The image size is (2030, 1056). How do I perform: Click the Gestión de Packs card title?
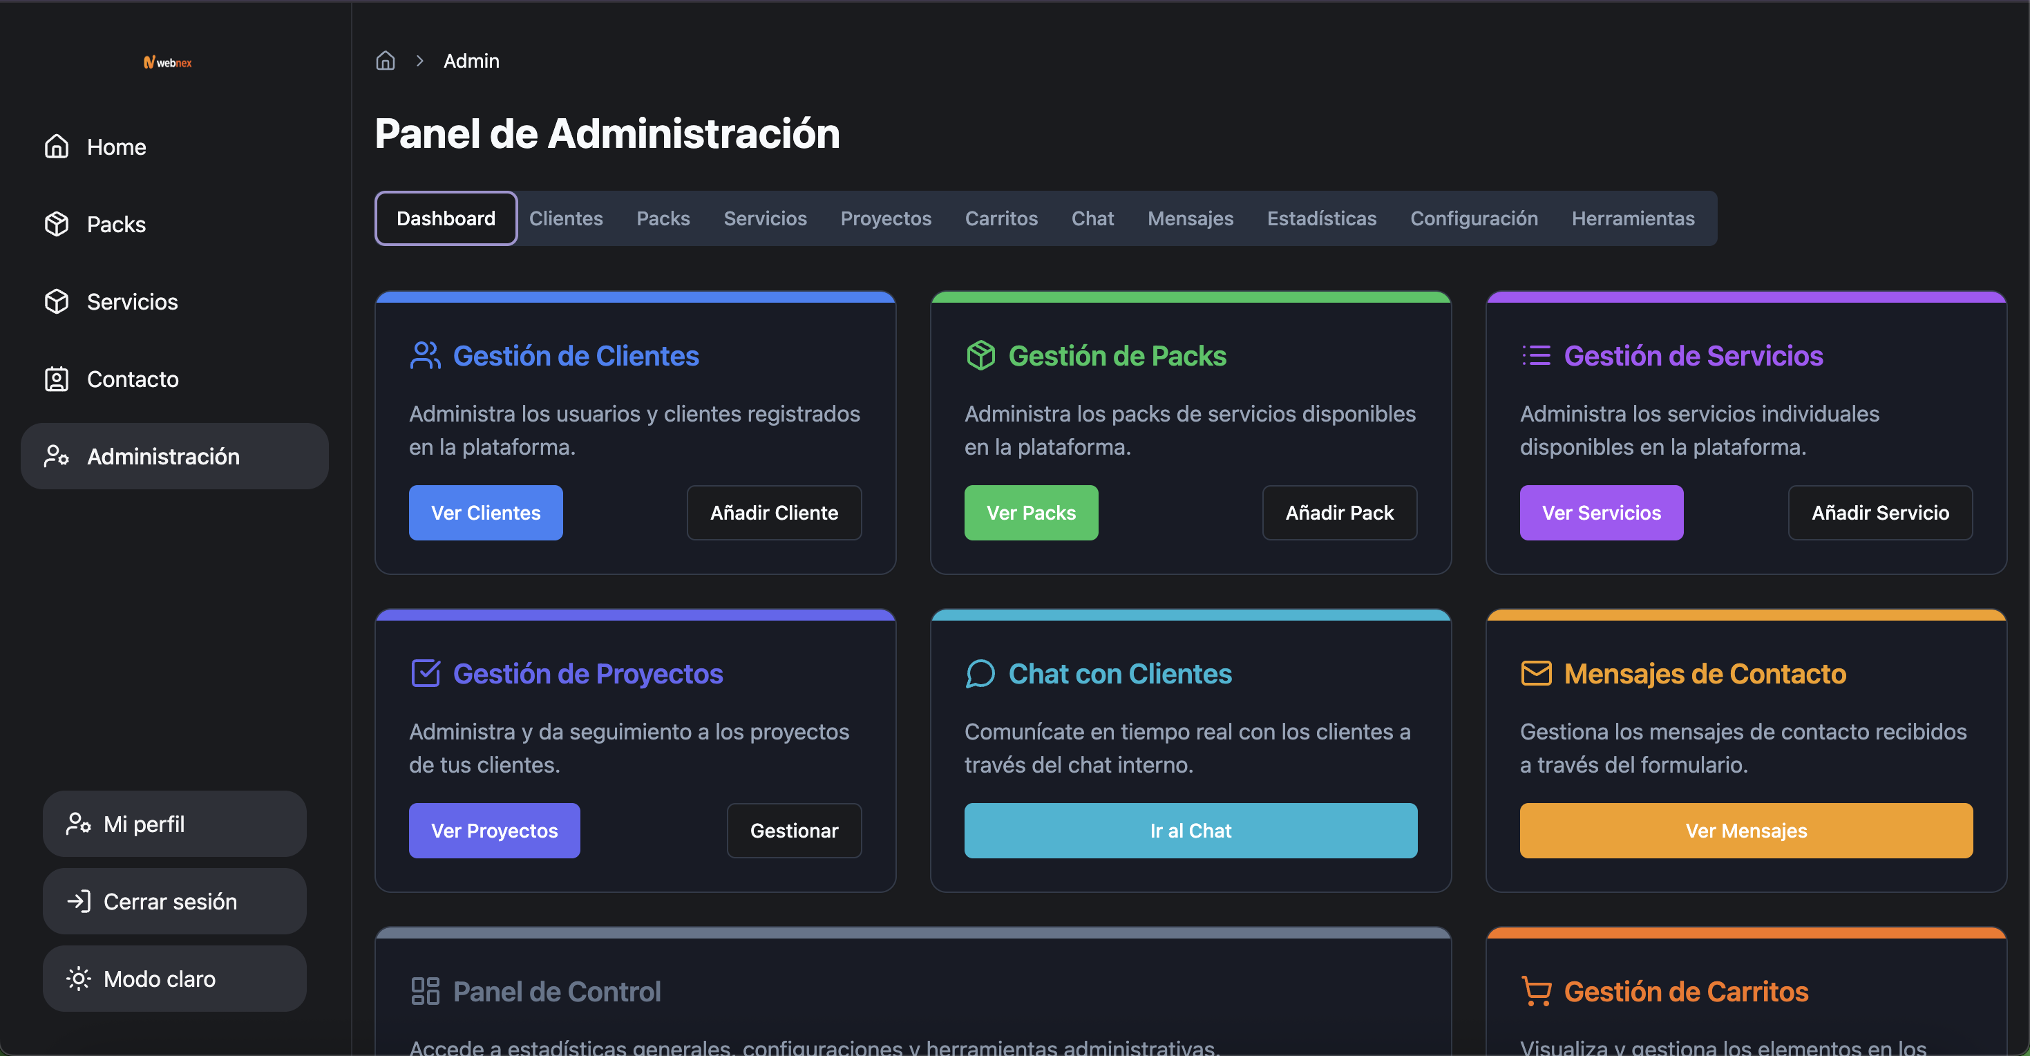1117,355
